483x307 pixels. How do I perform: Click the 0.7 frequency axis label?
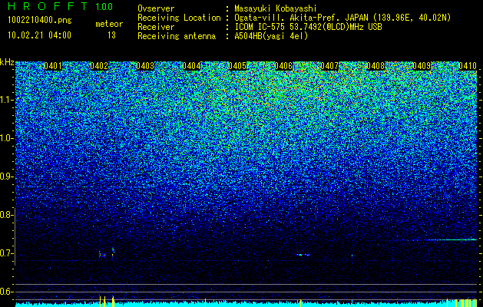(x=5, y=253)
